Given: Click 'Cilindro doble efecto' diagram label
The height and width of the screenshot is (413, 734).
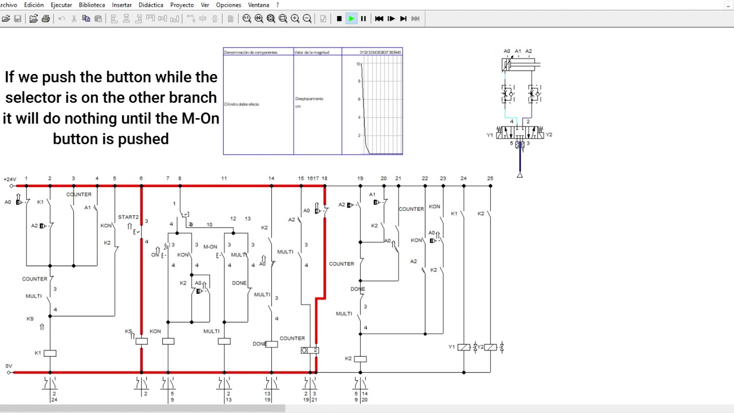Looking at the screenshot, I should (241, 104).
